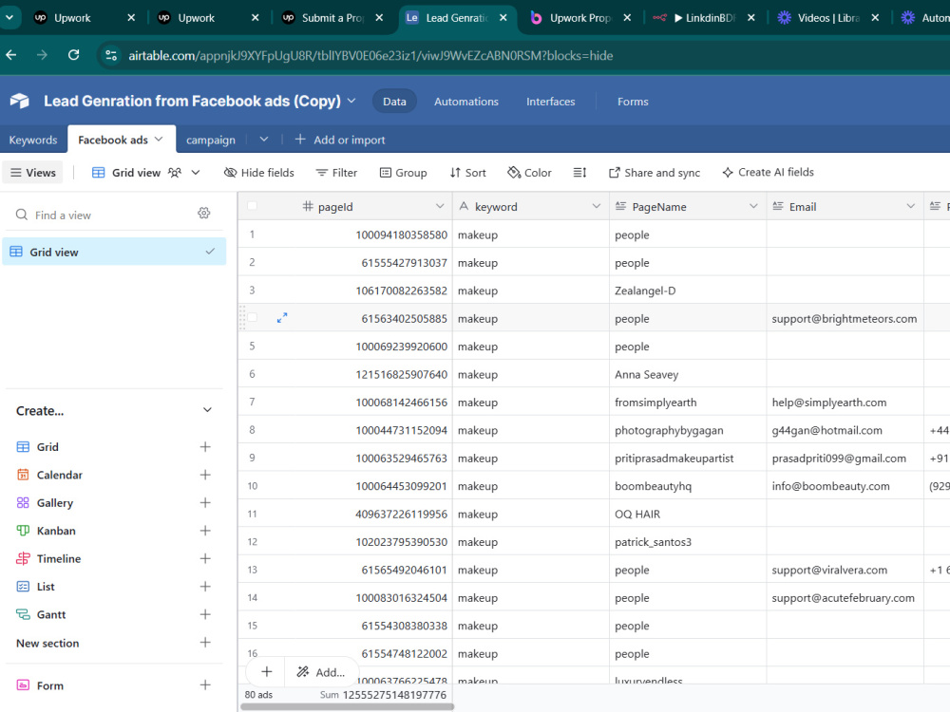This screenshot has width=950, height=712.
Task: Click the browser forward arrow
Action: click(x=42, y=55)
